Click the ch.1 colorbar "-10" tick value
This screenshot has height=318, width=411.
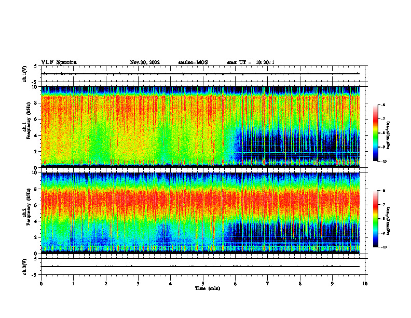click(383, 161)
